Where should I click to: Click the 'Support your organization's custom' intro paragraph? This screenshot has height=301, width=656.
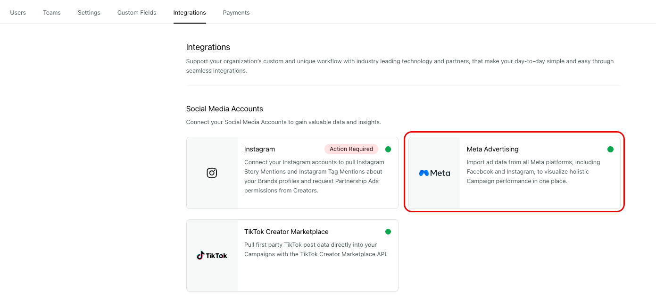(400, 66)
